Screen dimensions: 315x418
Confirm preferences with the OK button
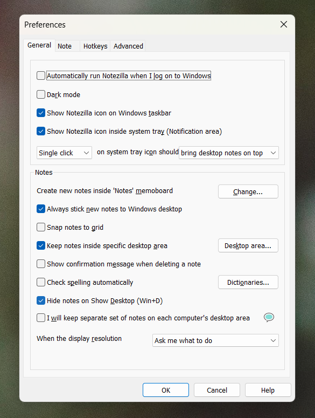click(166, 390)
